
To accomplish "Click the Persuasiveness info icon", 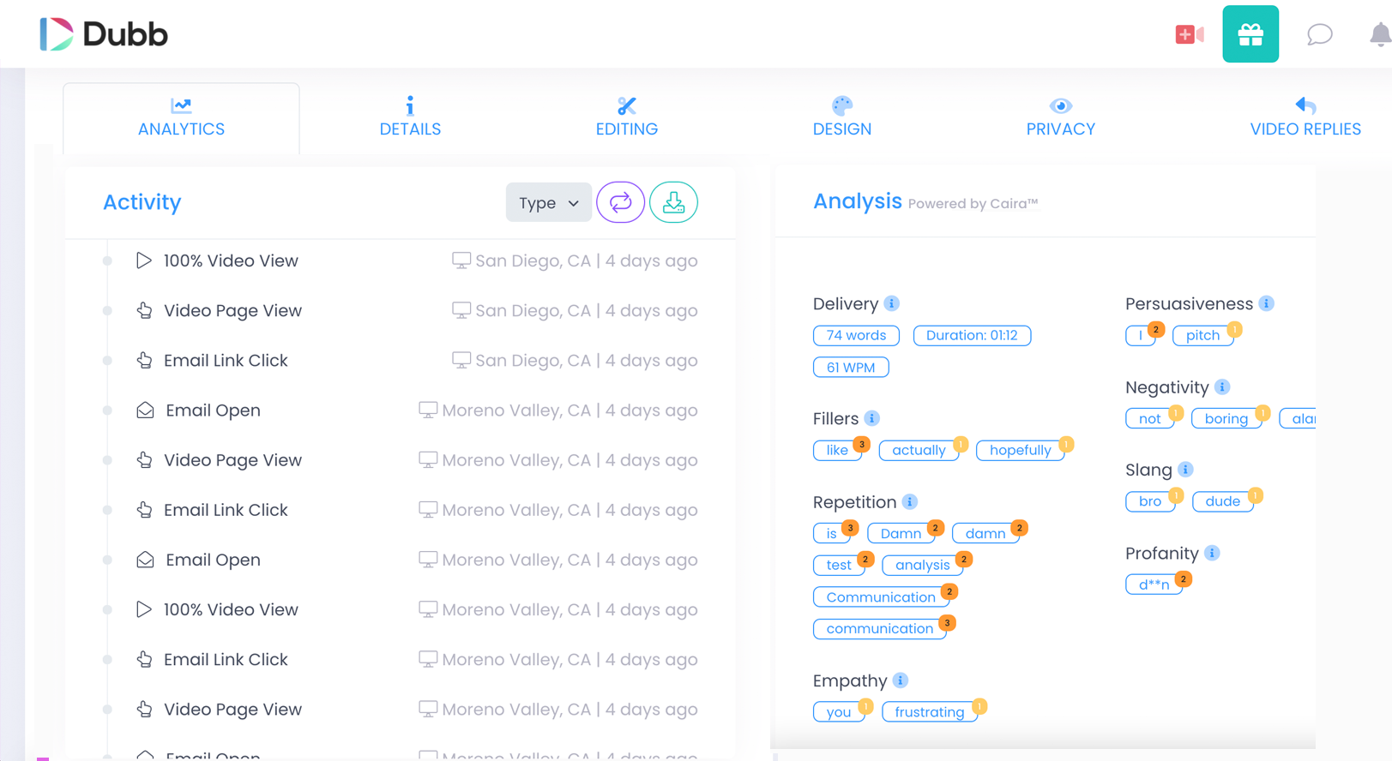I will click(x=1267, y=303).
